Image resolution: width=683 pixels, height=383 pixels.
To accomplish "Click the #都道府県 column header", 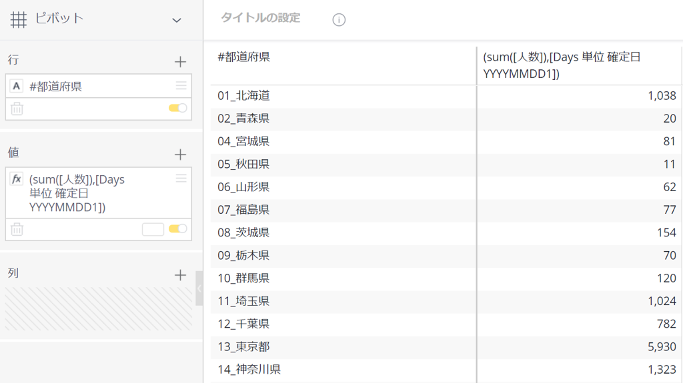I will point(244,57).
